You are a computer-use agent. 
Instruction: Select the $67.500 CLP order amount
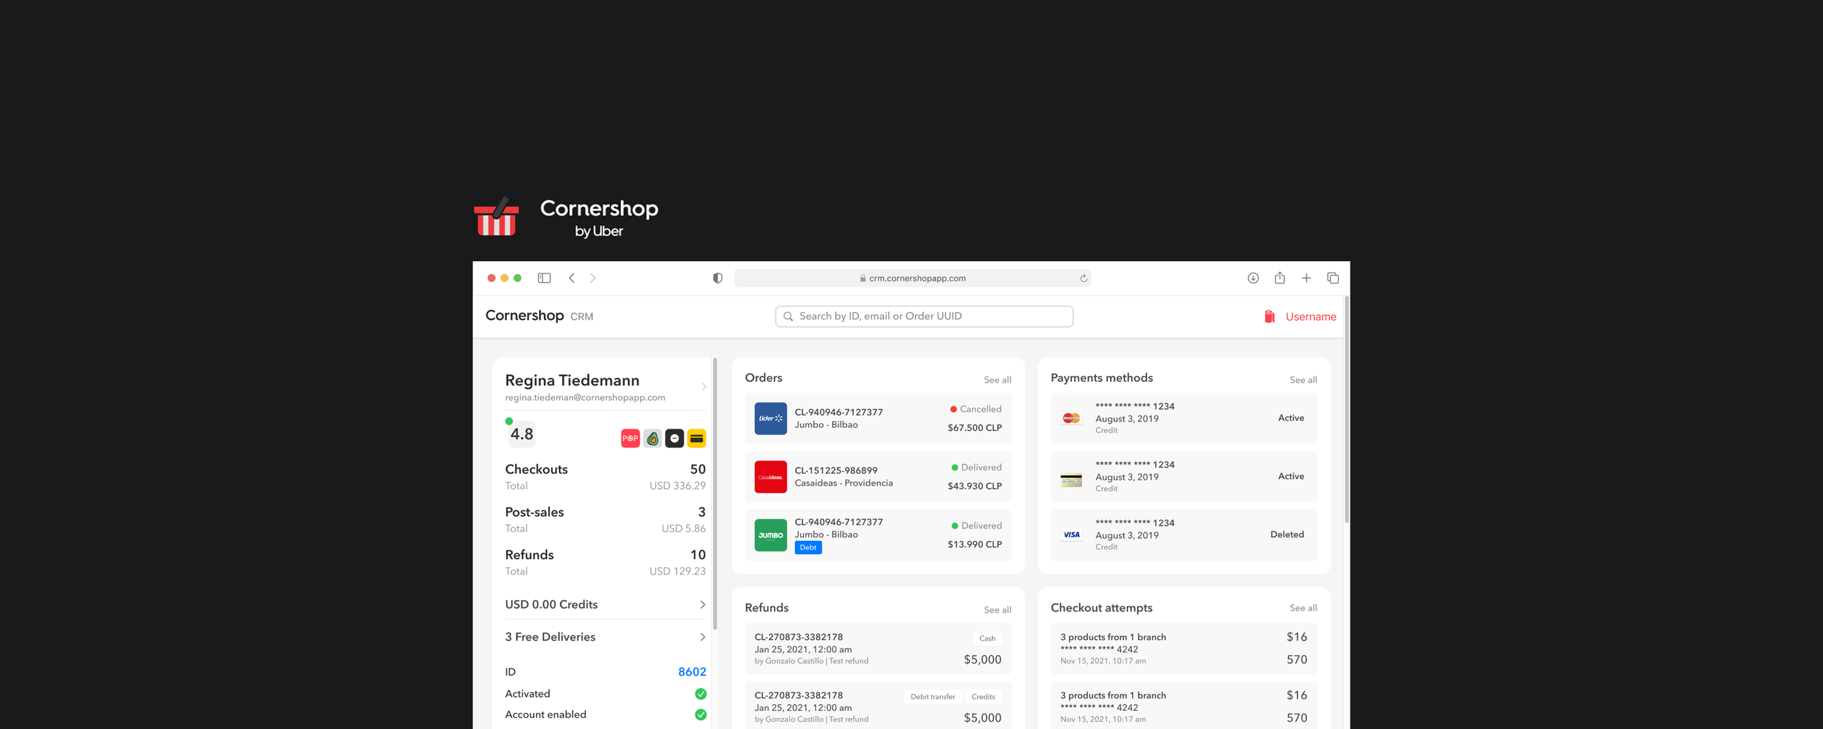point(974,428)
